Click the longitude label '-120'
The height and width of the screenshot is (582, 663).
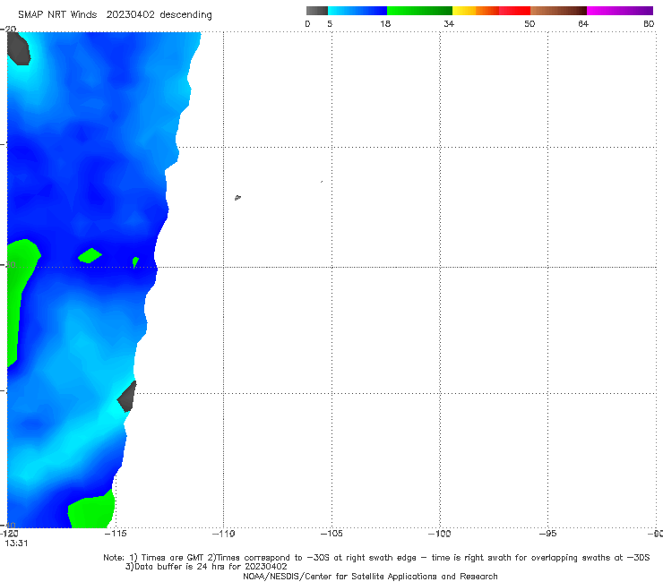9,534
